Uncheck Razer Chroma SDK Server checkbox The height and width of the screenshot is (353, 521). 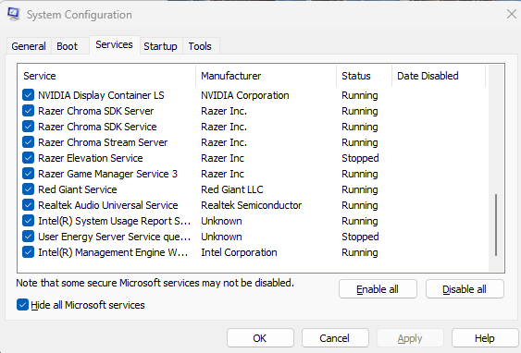[29, 111]
